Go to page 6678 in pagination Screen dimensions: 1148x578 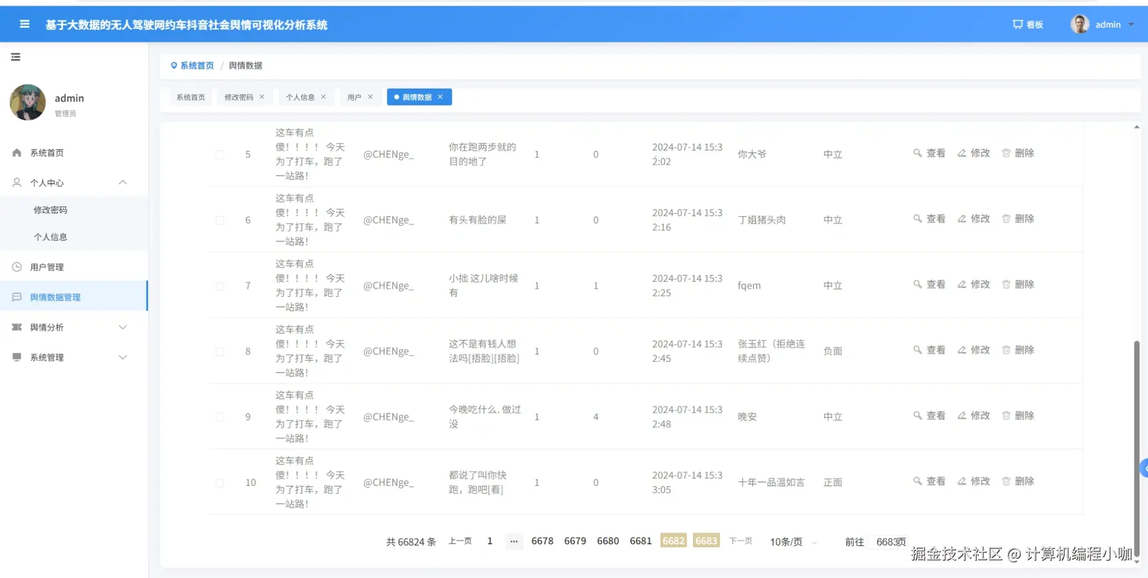tap(542, 541)
